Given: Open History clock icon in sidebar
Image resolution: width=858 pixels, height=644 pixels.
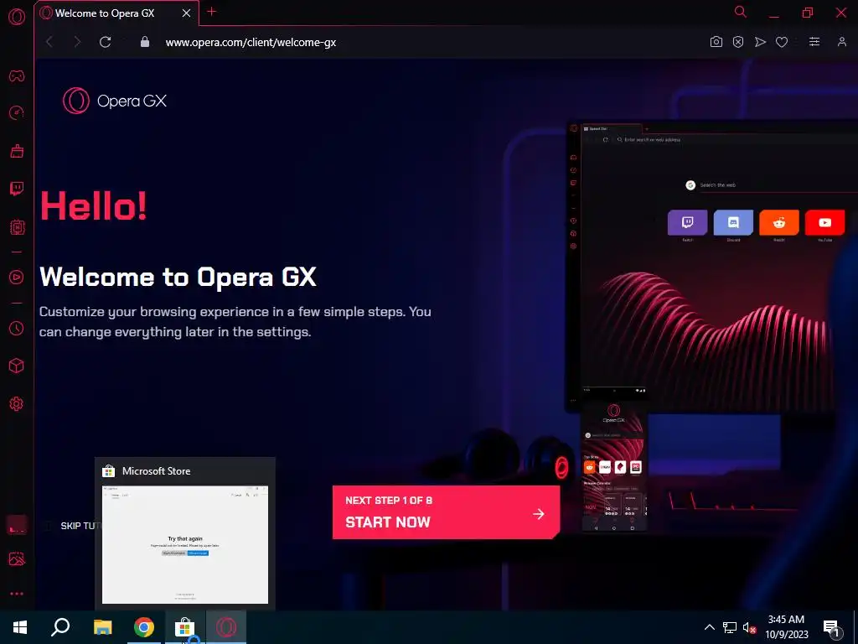Looking at the screenshot, I should [x=17, y=328].
